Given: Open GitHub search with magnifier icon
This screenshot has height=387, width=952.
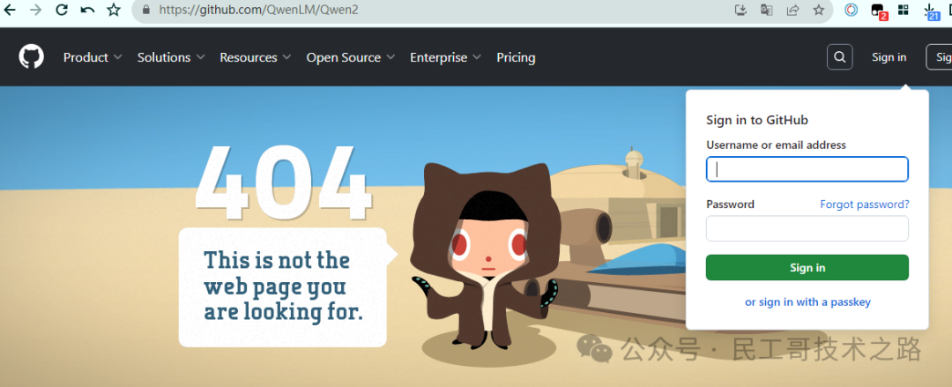Looking at the screenshot, I should coord(840,57).
